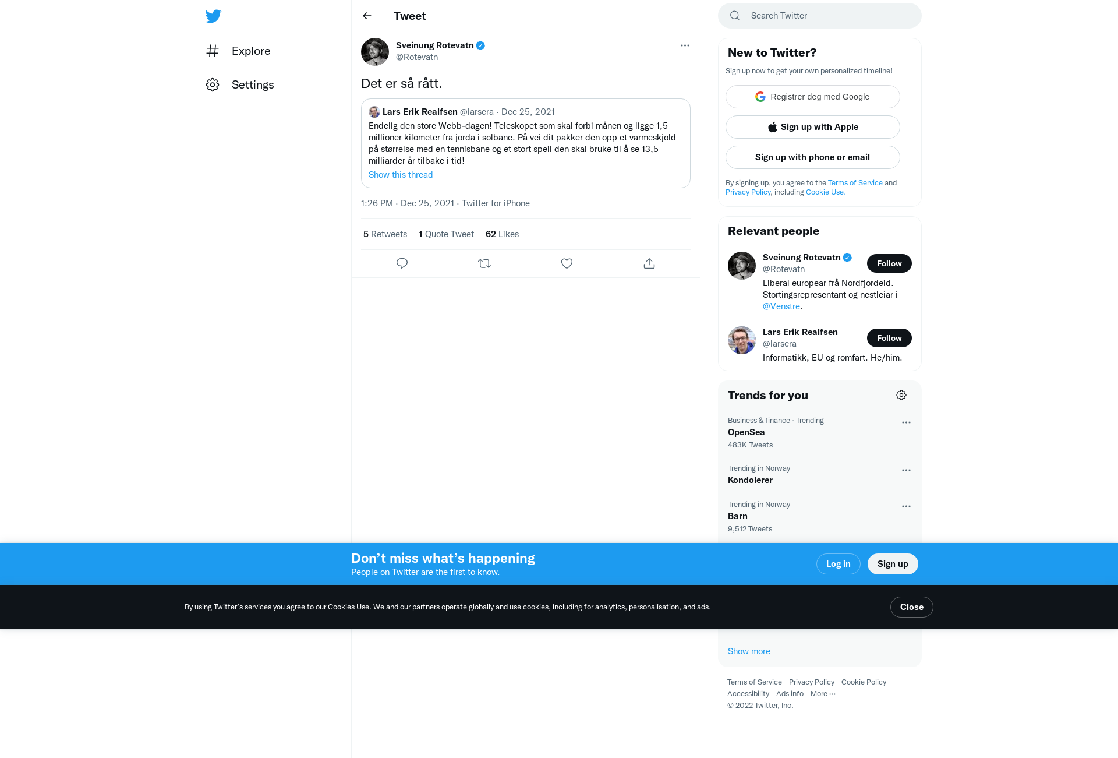Go back using the arrow icon
Screen dimensions: 1118x758
(x=367, y=16)
